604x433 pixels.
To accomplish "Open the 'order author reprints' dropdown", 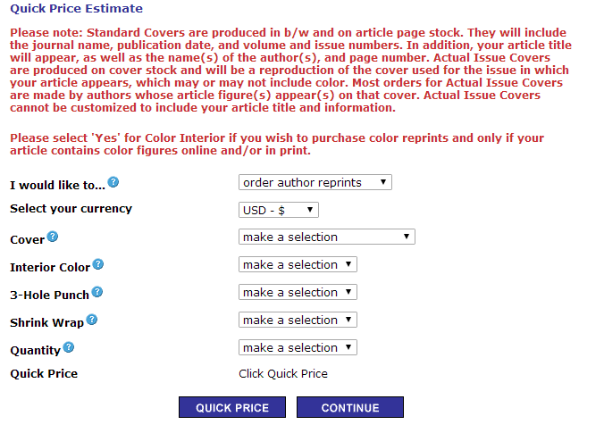I will (315, 182).
